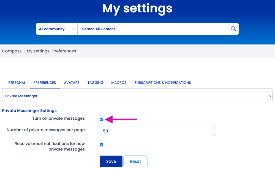Go to Compass breadcrumb link
Screen dimensions: 275x169
[12, 51]
